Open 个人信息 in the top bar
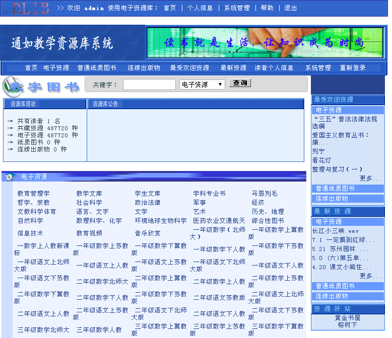Image resolution: width=392 pixels, height=338 pixels. (x=200, y=8)
